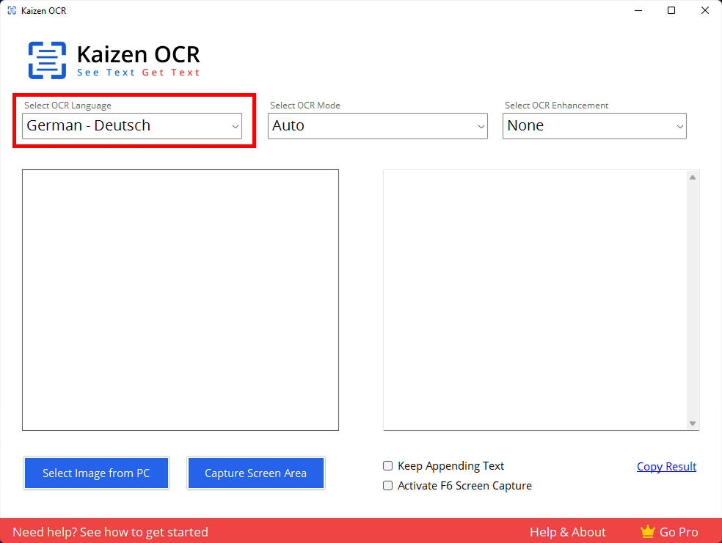
Task: Open Help & About
Action: click(x=567, y=531)
